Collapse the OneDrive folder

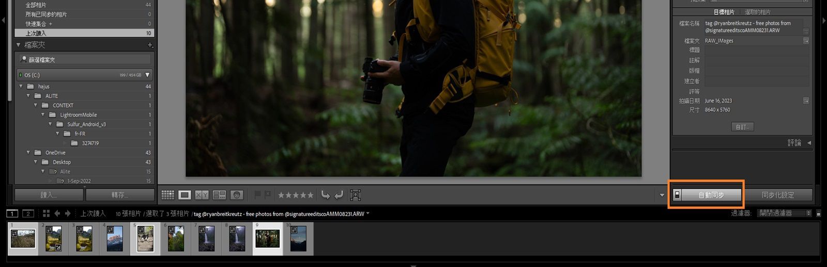(28, 153)
